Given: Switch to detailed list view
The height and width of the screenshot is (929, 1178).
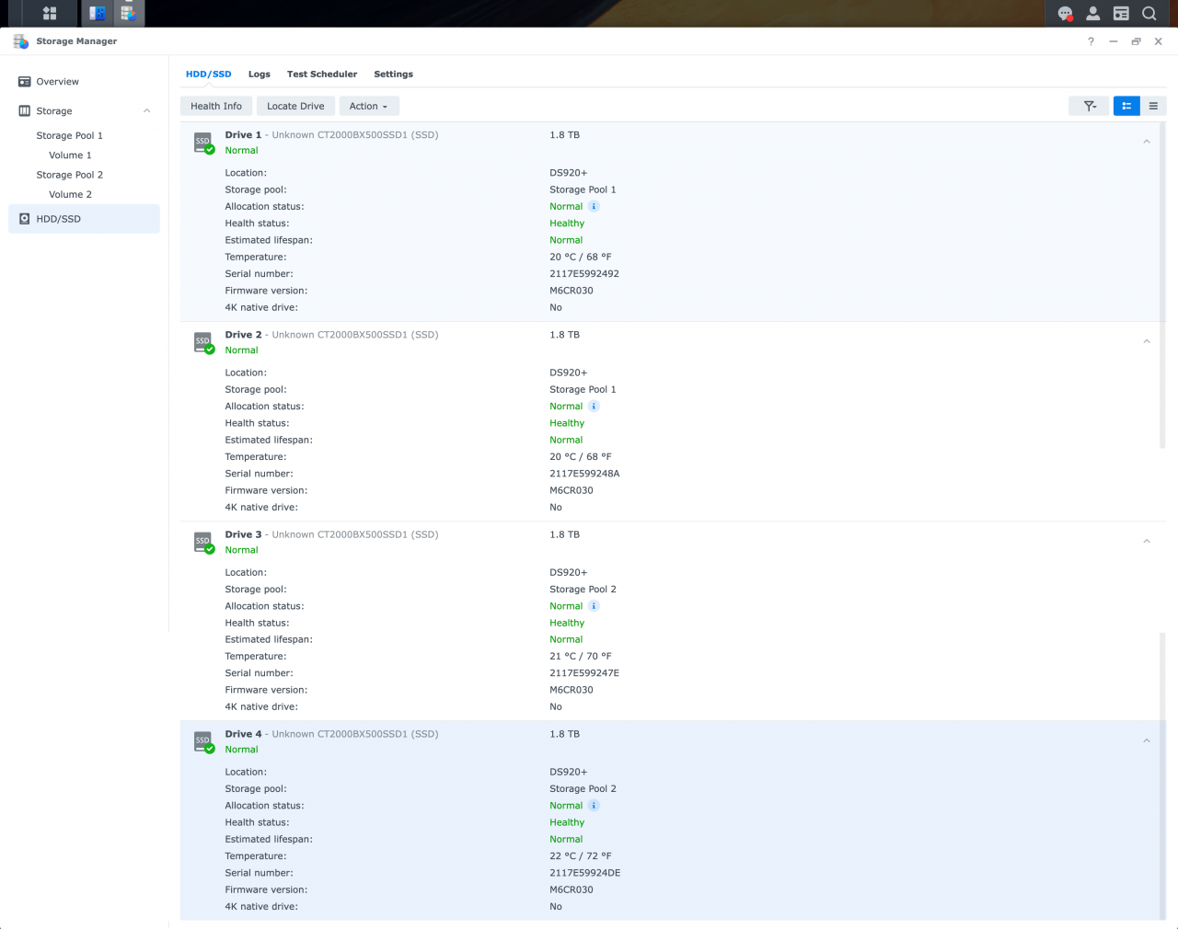Looking at the screenshot, I should (1126, 106).
